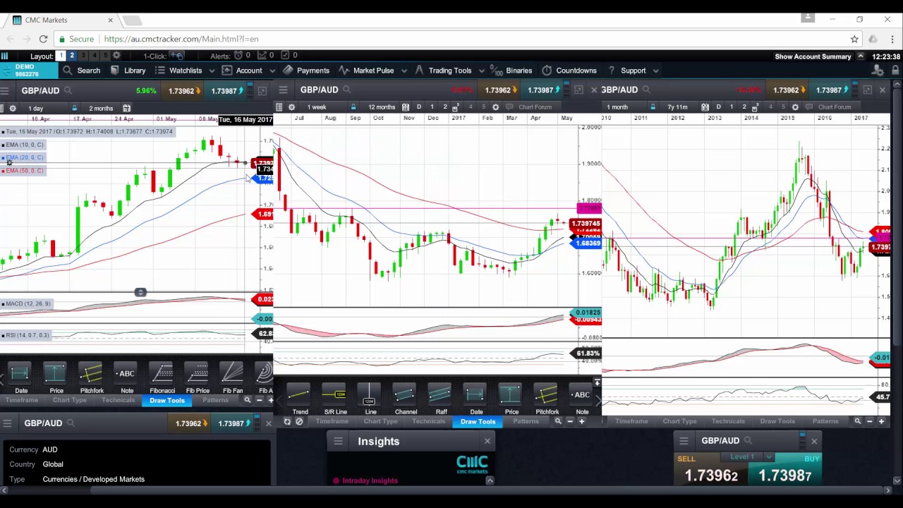Click the BUY price 1.73987 in order ticket
Screen dimensions: 903x508
785,469
